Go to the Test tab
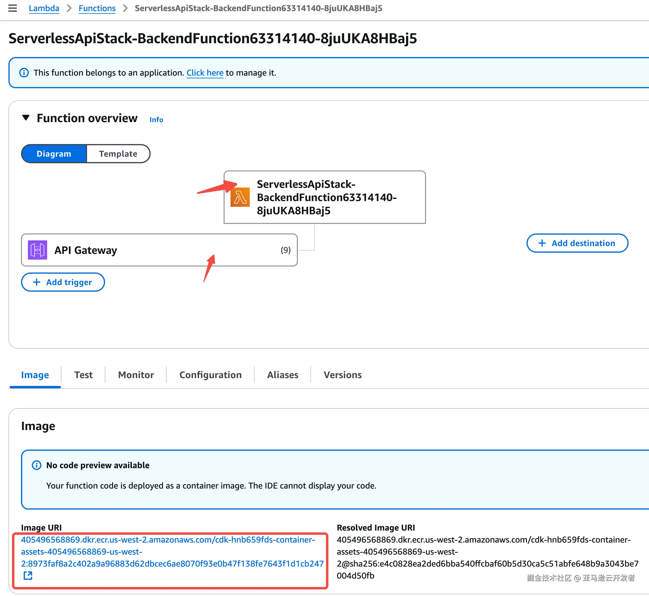This screenshot has height=596, width=649. [x=83, y=375]
